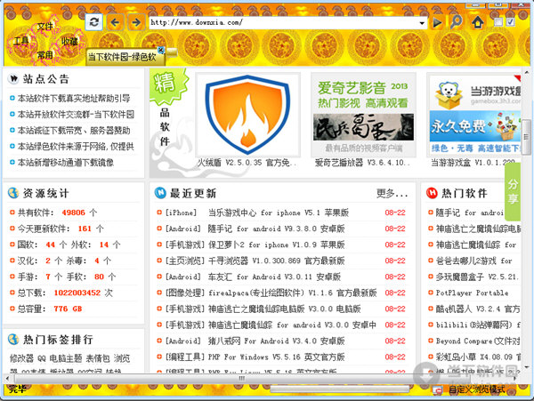Image resolution: width=534 pixels, height=401 pixels.
Task: Close the 当下软件园 tab with its X
Action: pos(161,50)
